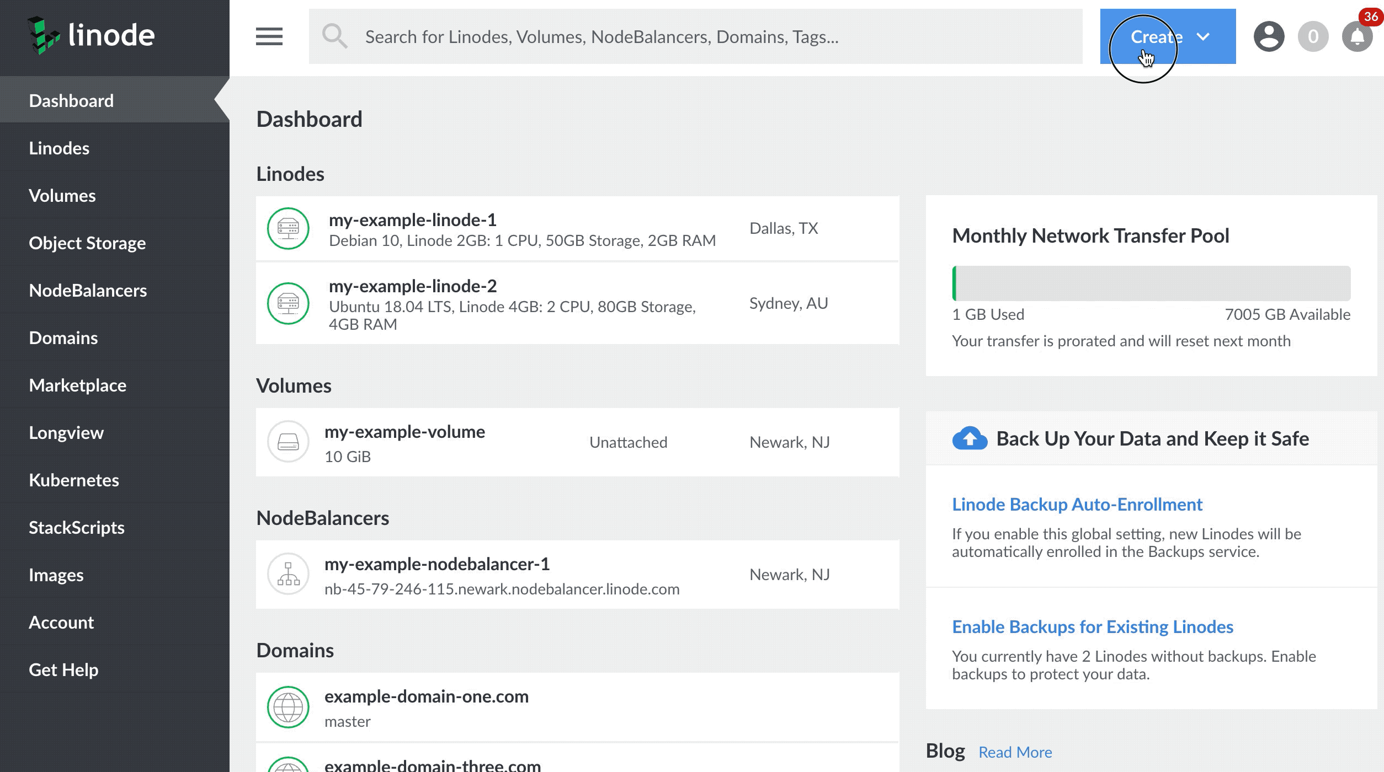Screen dimensions: 1384x772
Task: Click the cloud backup upload icon
Action: tap(970, 438)
